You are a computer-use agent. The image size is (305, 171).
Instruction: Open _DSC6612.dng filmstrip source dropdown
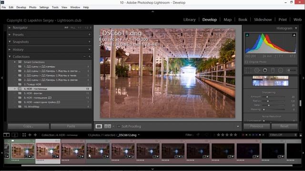tap(139, 135)
